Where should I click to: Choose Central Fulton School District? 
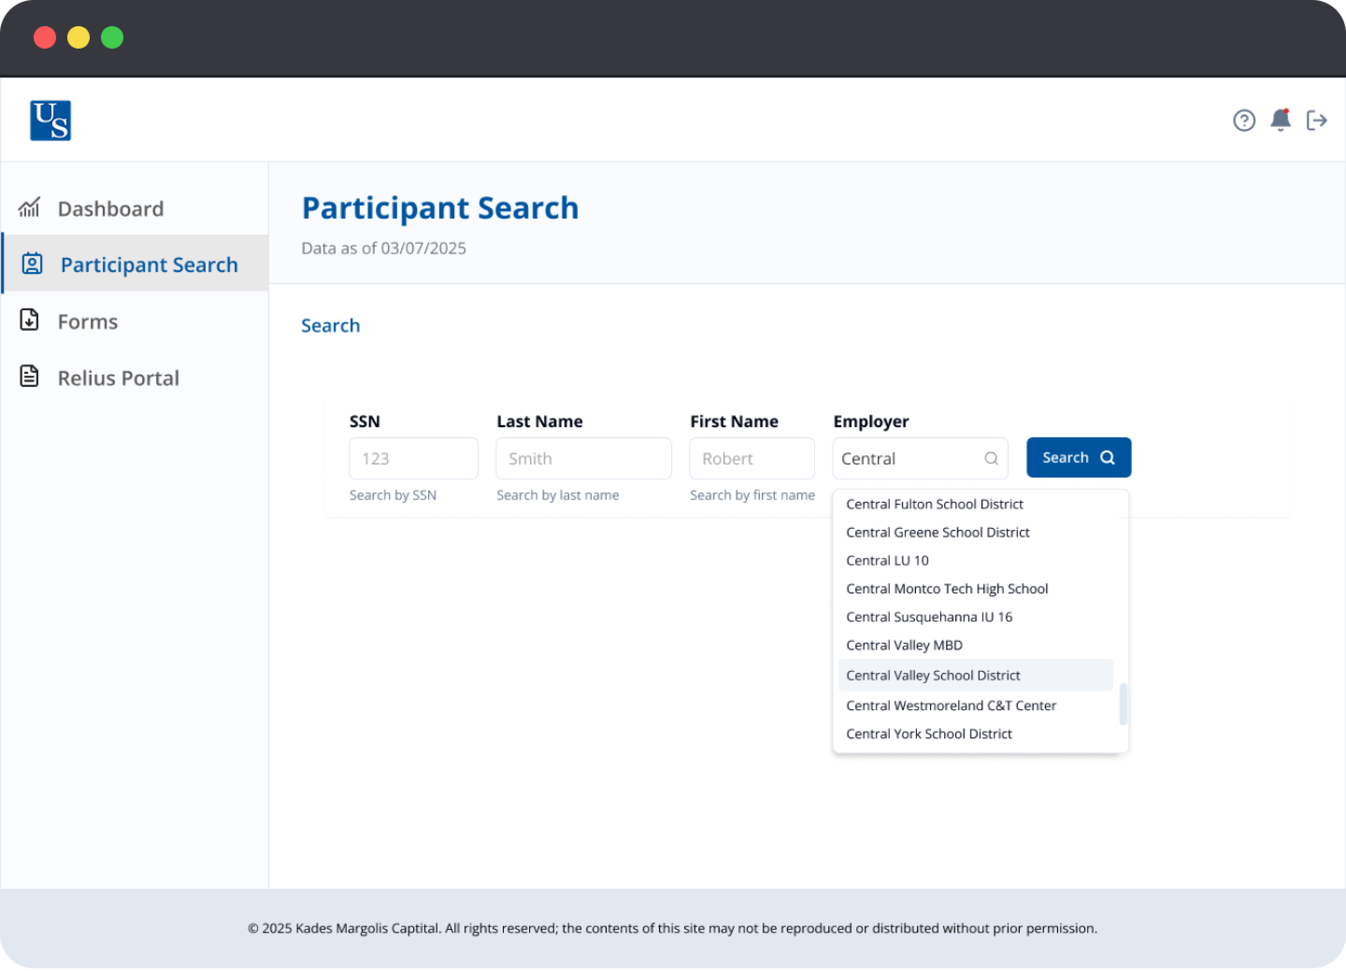[934, 504]
